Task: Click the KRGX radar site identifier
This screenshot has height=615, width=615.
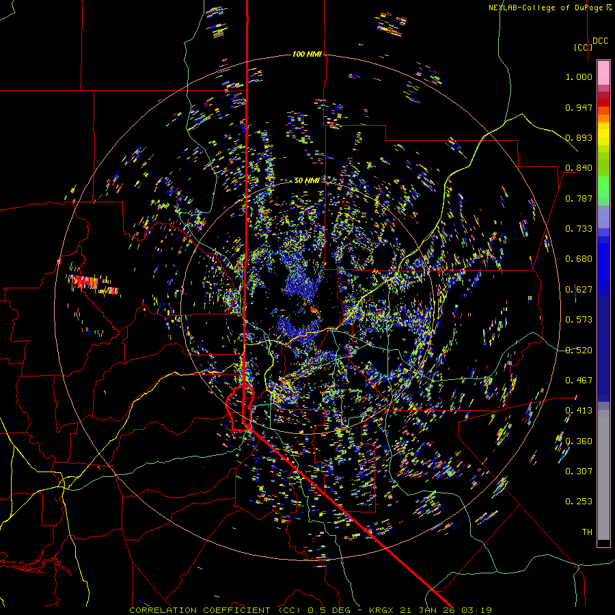Action: tap(381, 610)
